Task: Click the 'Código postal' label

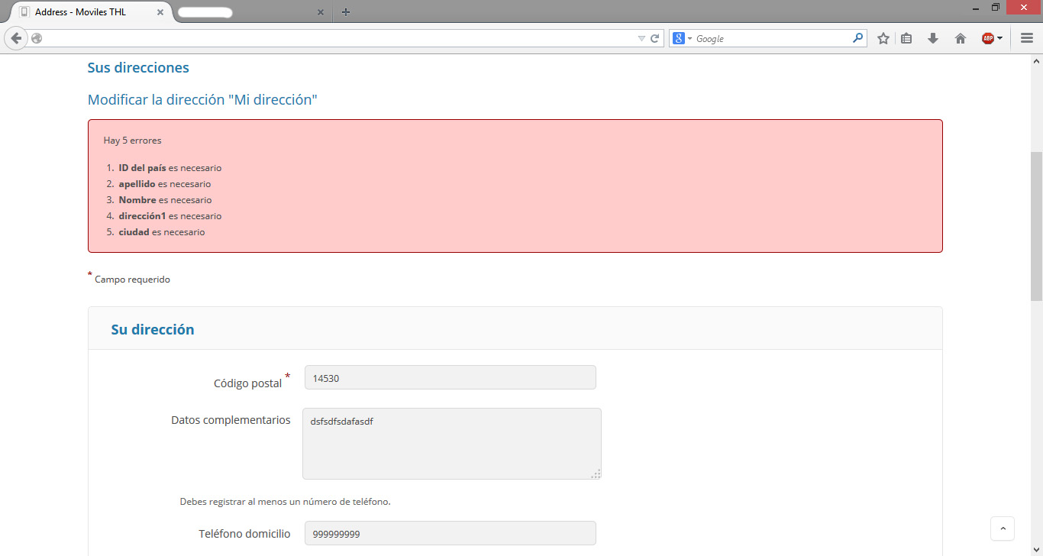Action: click(248, 383)
